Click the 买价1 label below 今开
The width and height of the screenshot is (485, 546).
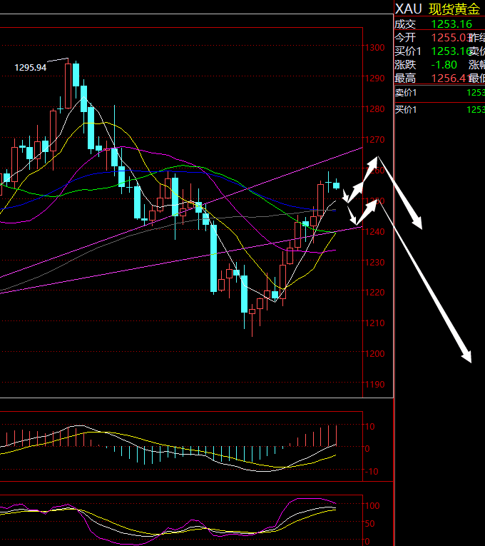click(408, 51)
